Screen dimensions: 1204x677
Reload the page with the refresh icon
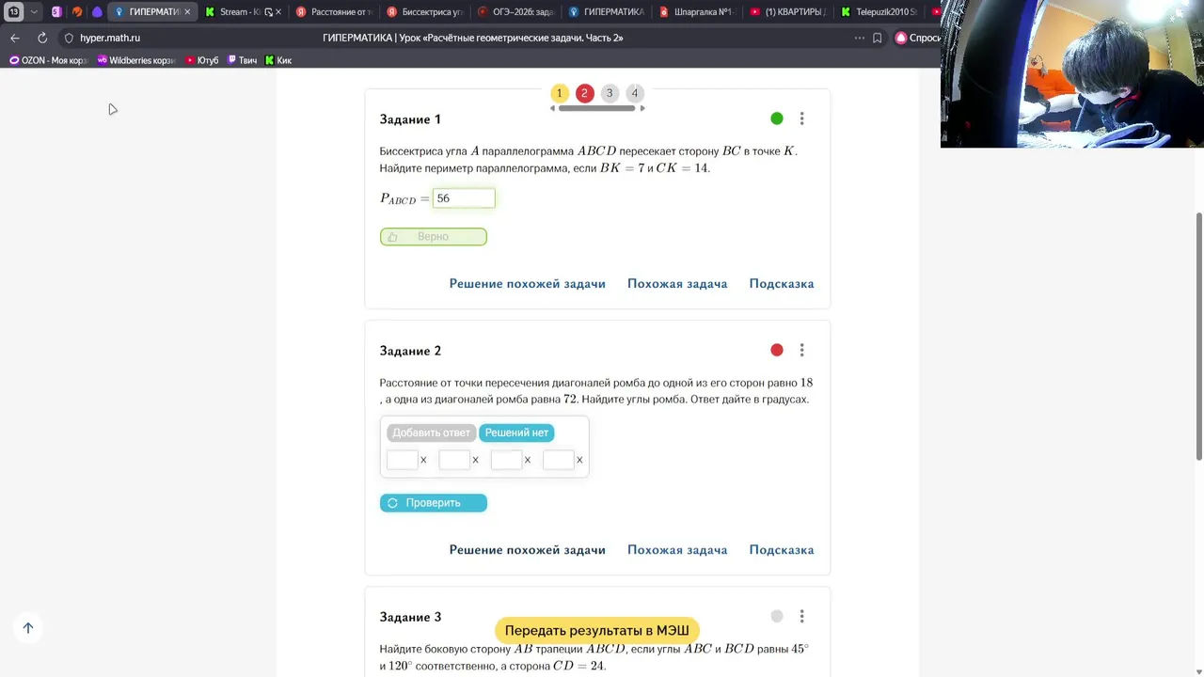42,38
